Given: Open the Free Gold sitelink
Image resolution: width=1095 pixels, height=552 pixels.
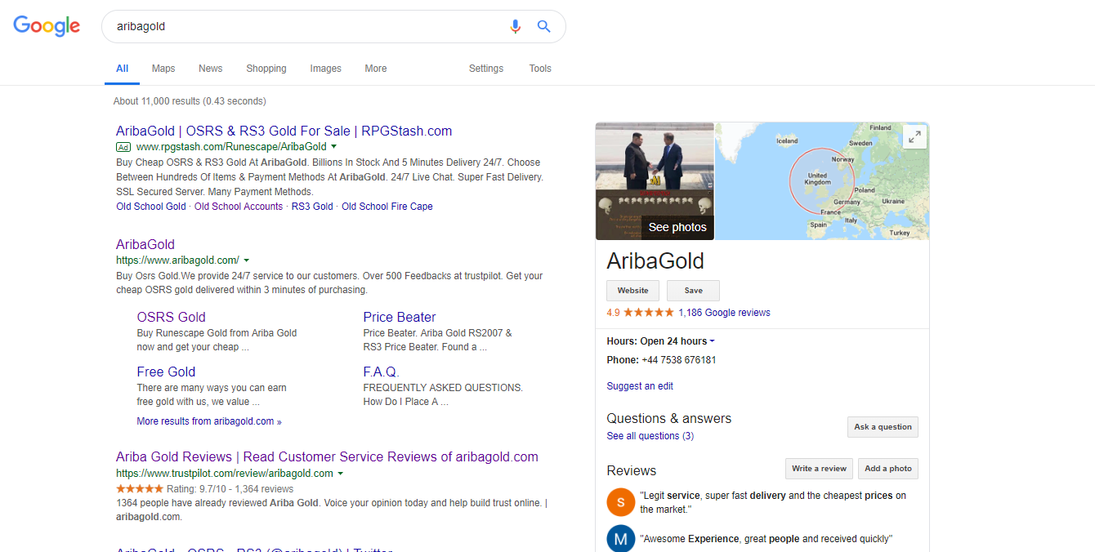Looking at the screenshot, I should 166,372.
